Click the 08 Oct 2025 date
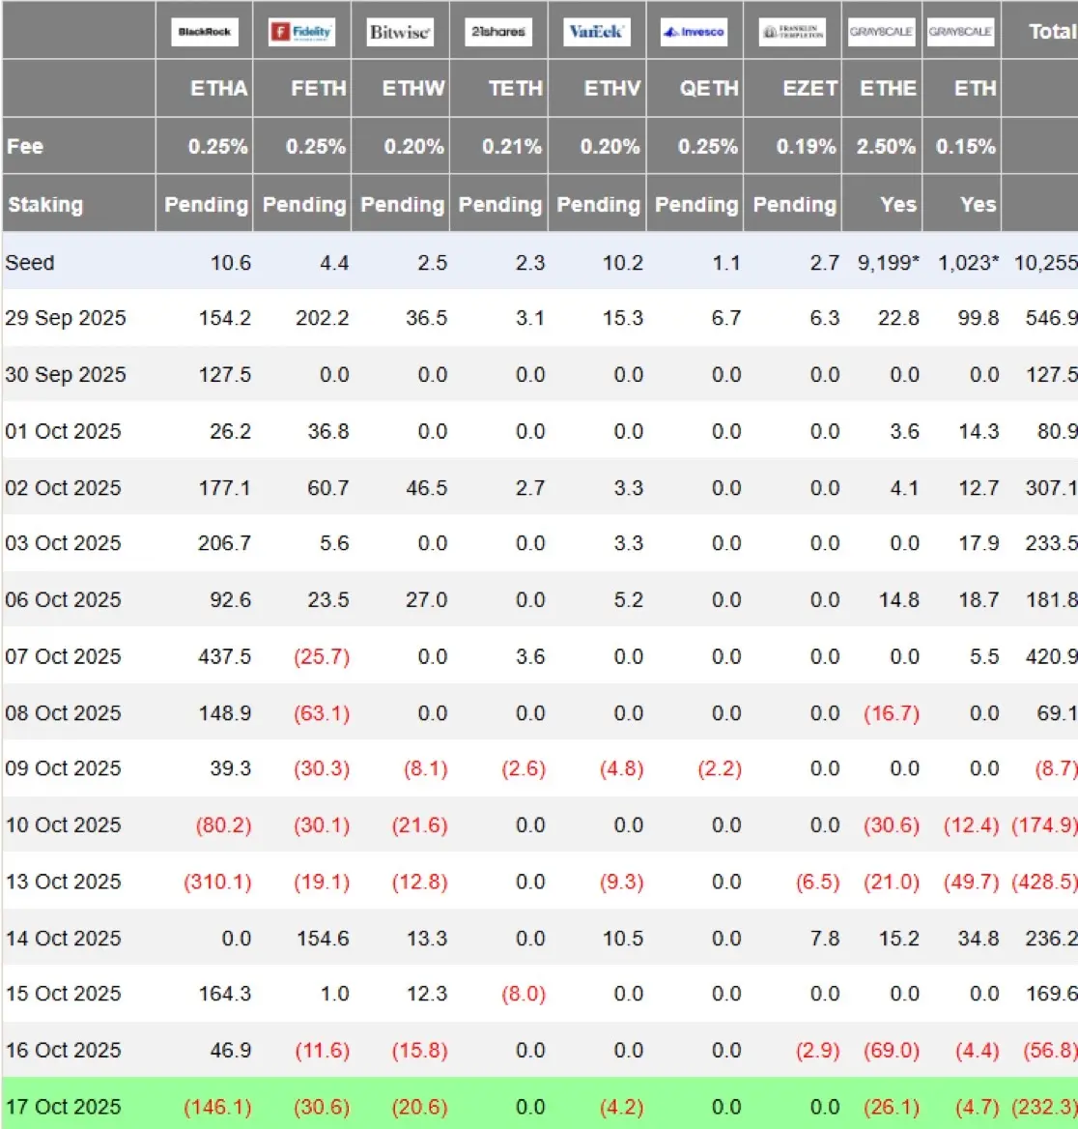Screen dimensions: 1078x1129 pos(64,712)
